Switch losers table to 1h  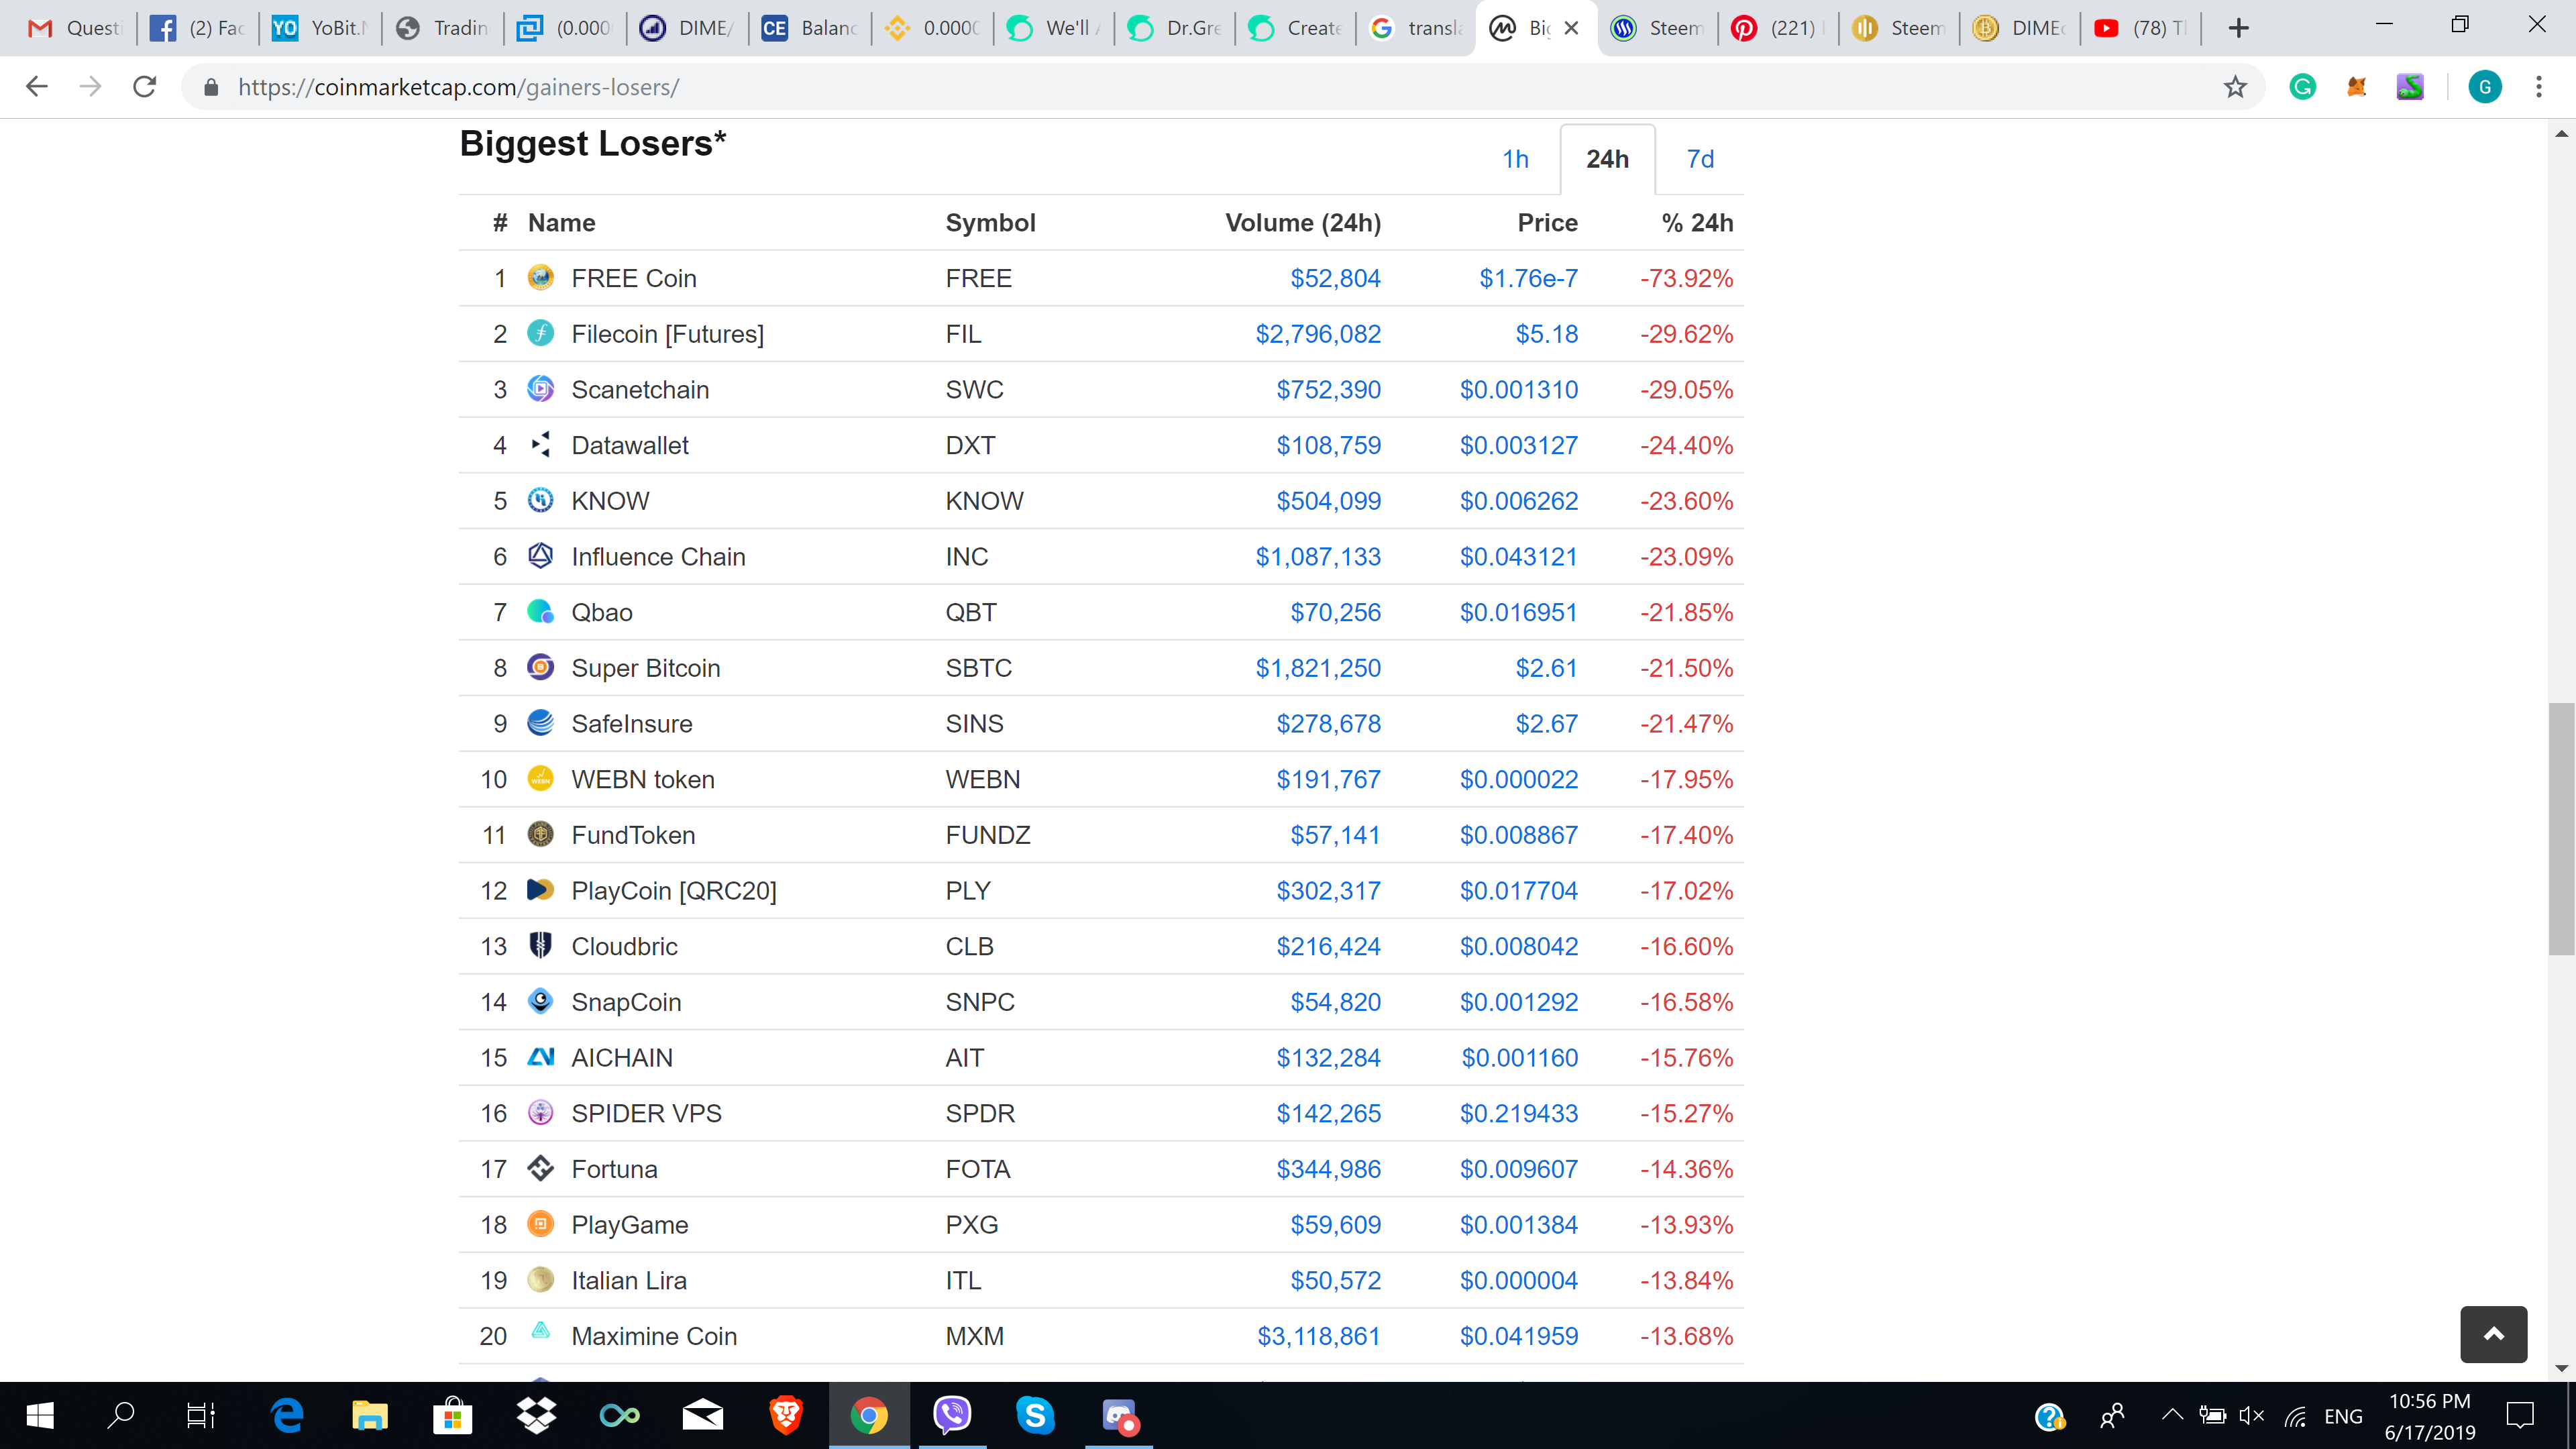point(1515,159)
